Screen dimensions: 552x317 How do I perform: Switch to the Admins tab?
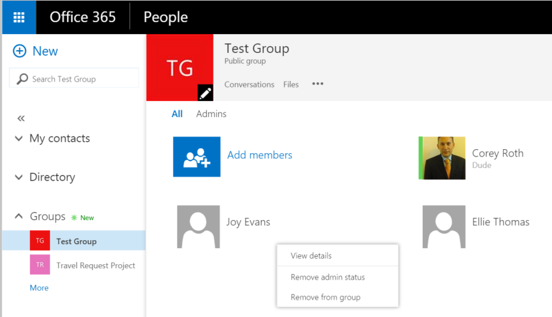coord(211,114)
